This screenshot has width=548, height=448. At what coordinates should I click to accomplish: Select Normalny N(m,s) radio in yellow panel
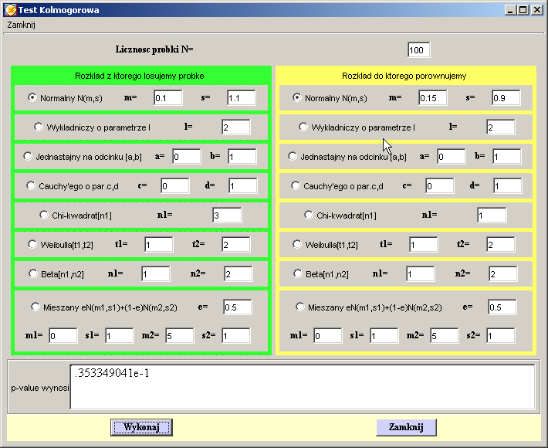pos(297,97)
